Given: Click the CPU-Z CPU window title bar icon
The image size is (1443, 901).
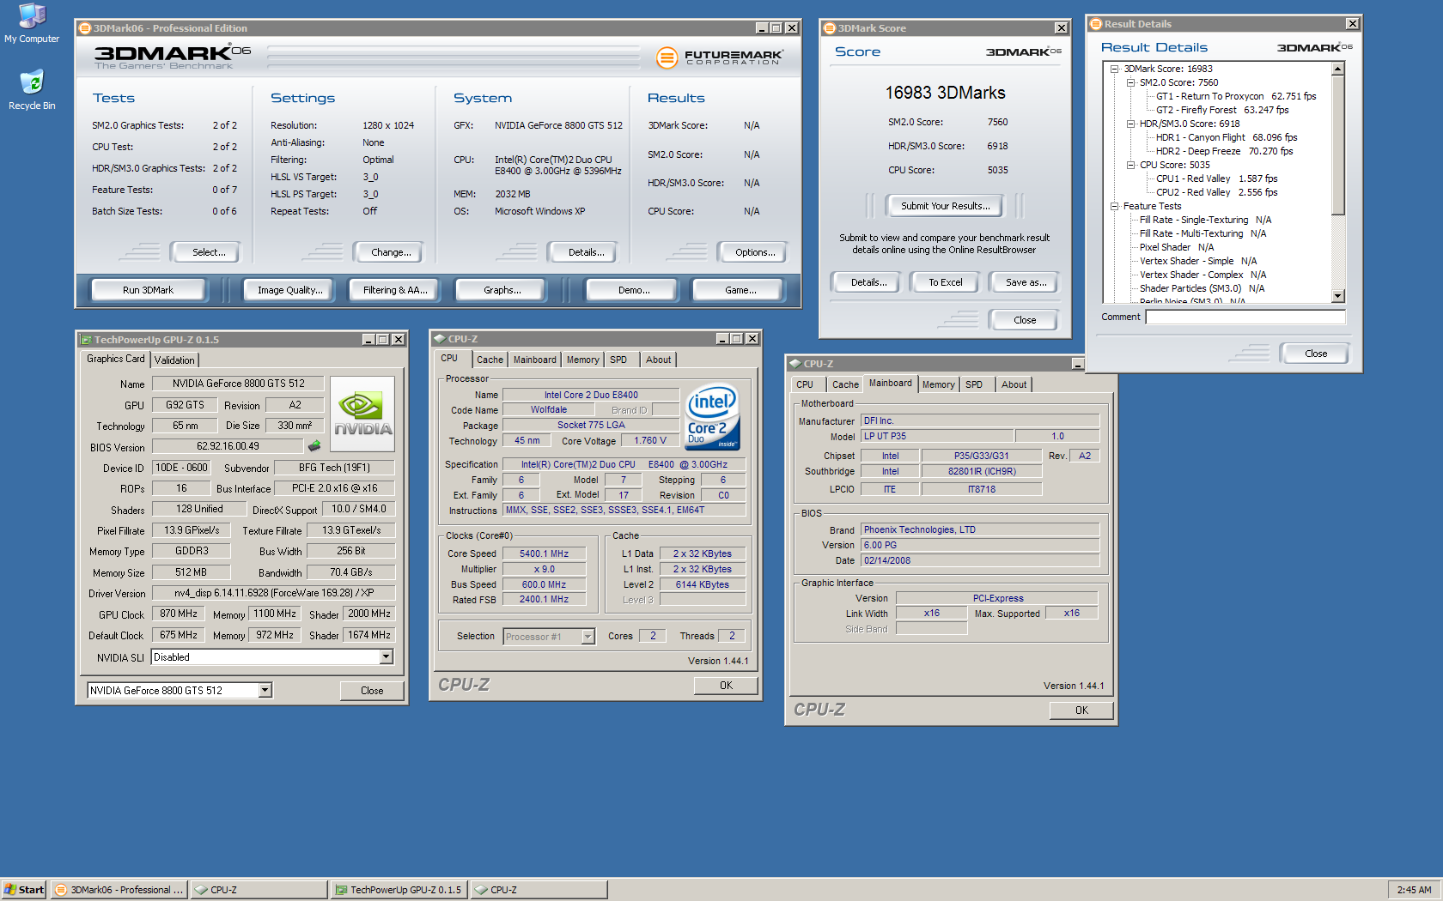Looking at the screenshot, I should point(439,339).
